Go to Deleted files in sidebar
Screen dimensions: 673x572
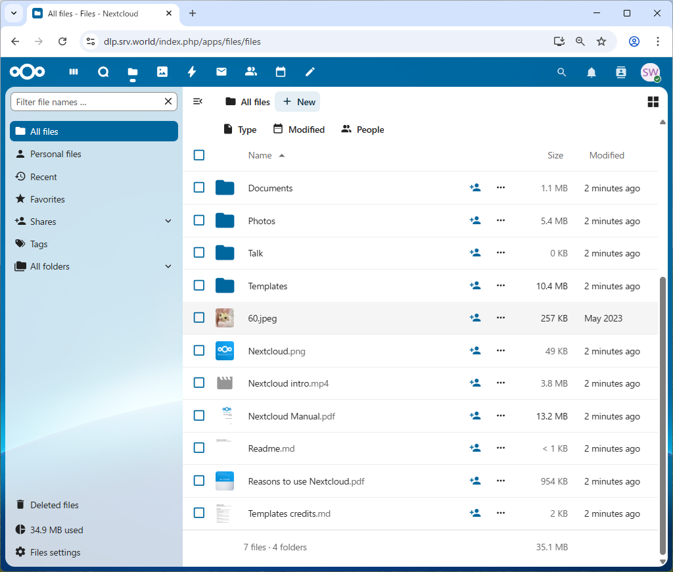[x=54, y=505]
